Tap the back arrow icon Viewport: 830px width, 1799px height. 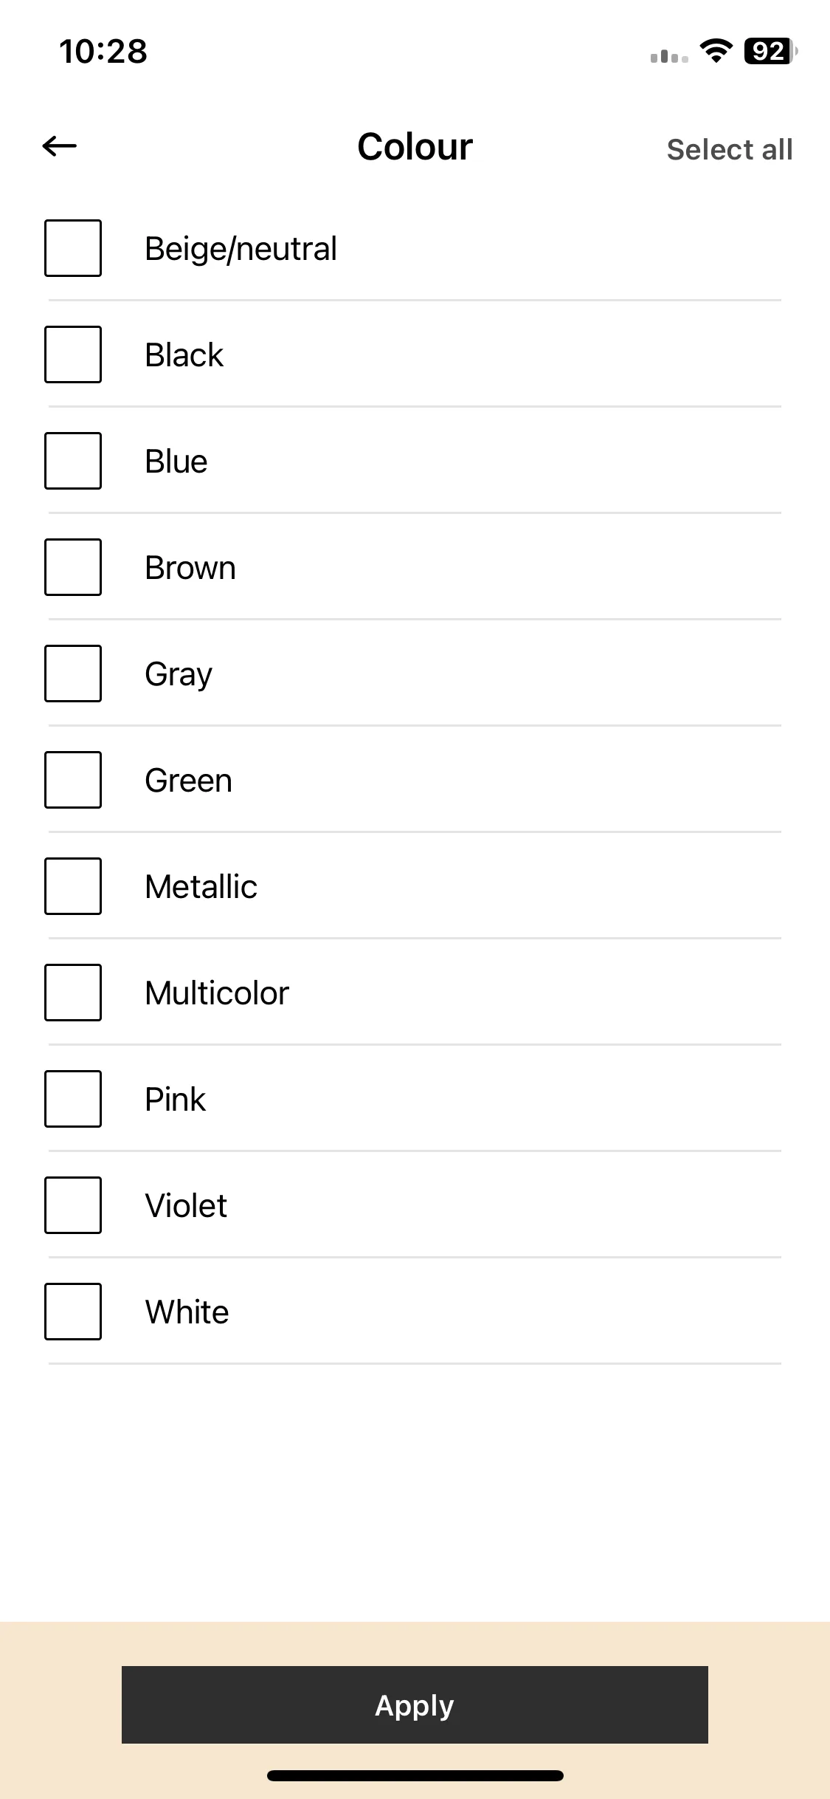[60, 146]
